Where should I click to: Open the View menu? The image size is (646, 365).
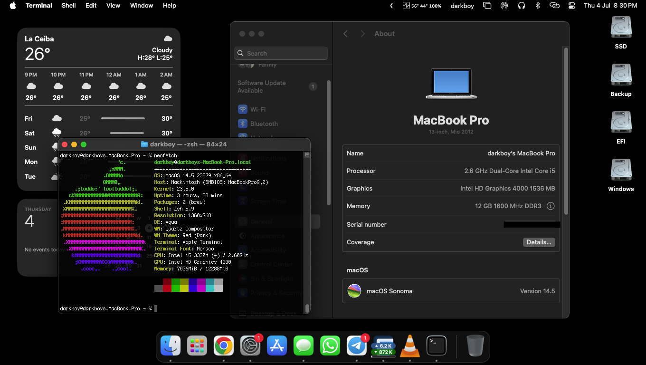click(x=113, y=6)
